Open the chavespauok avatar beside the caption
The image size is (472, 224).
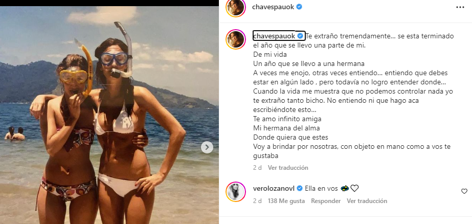(236, 39)
